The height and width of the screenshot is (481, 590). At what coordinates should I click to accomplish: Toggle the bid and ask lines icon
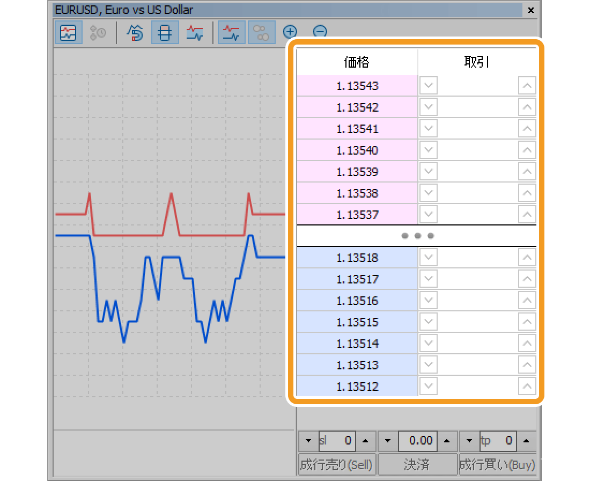[231, 32]
